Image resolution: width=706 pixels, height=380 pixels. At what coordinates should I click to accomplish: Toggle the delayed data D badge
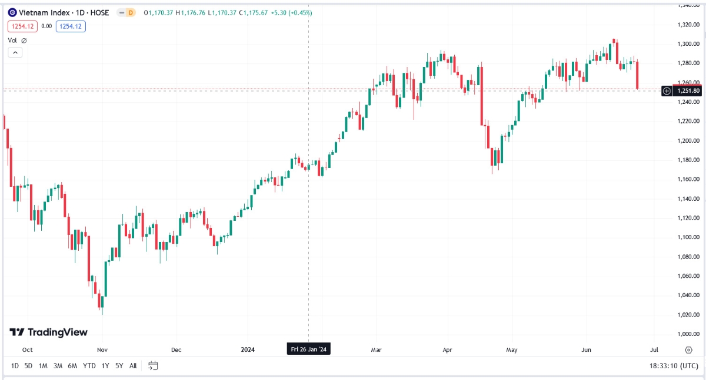126,12
